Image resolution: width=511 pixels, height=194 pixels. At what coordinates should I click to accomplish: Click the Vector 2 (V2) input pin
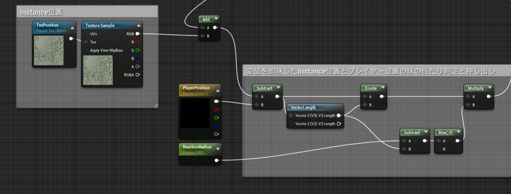[x=291, y=124]
